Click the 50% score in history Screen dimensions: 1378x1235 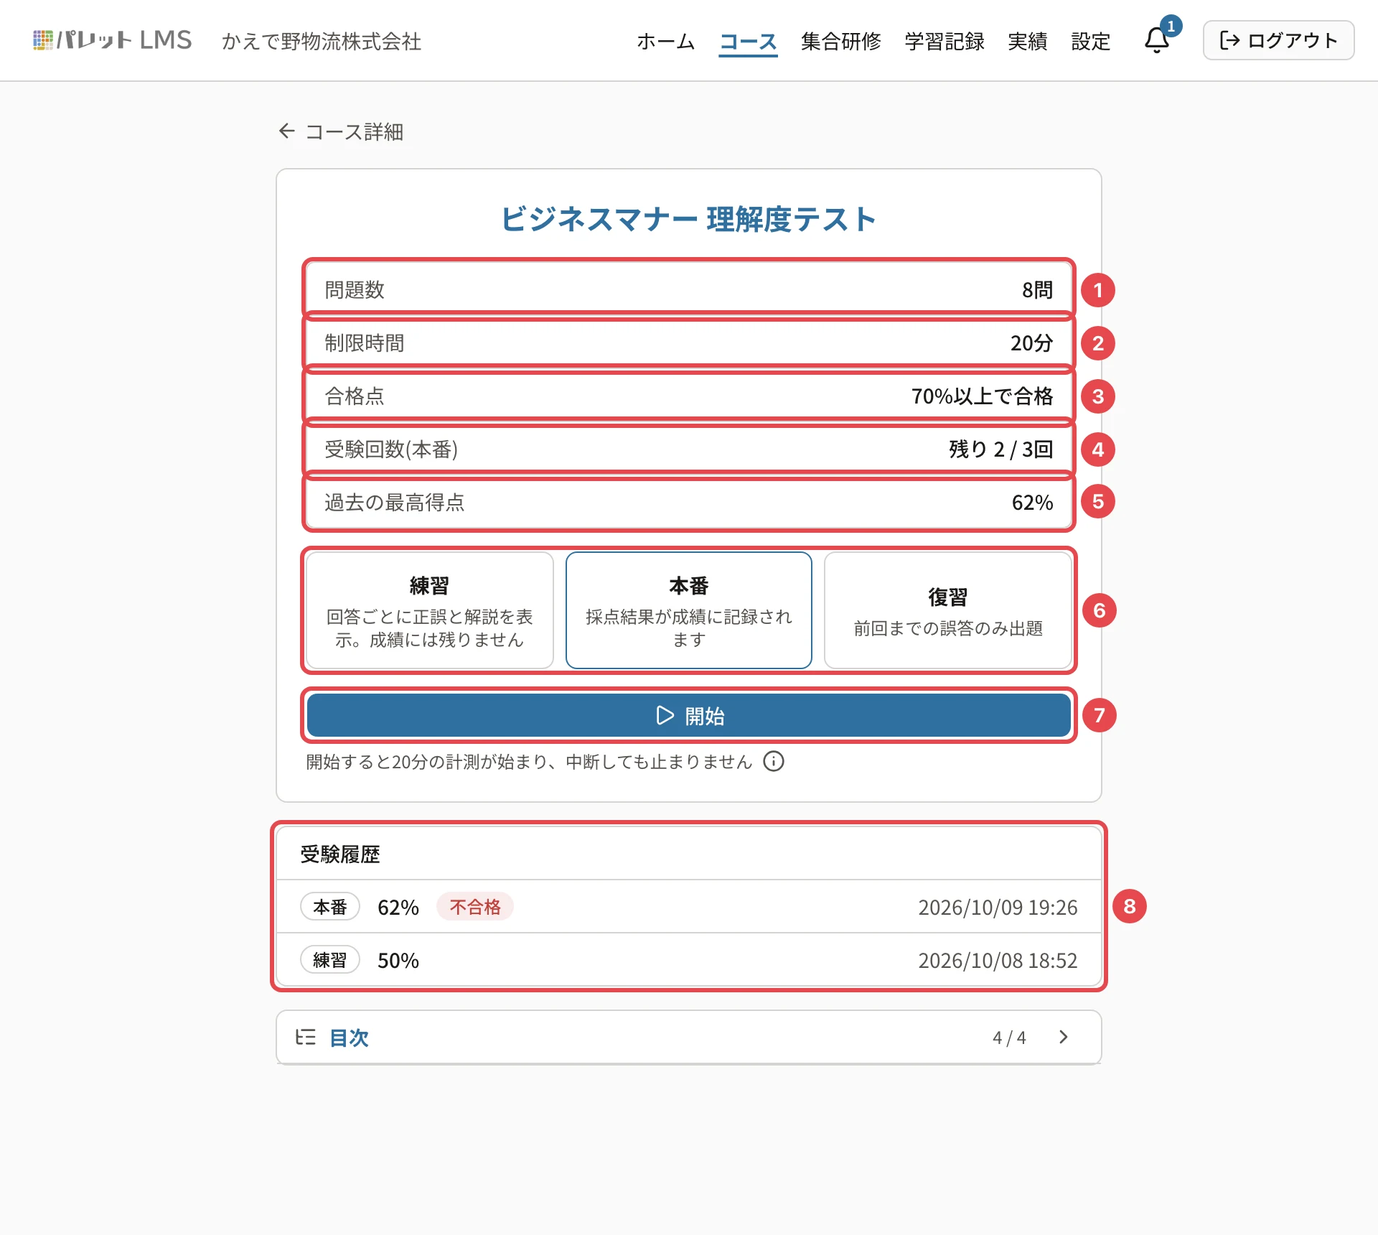(398, 960)
